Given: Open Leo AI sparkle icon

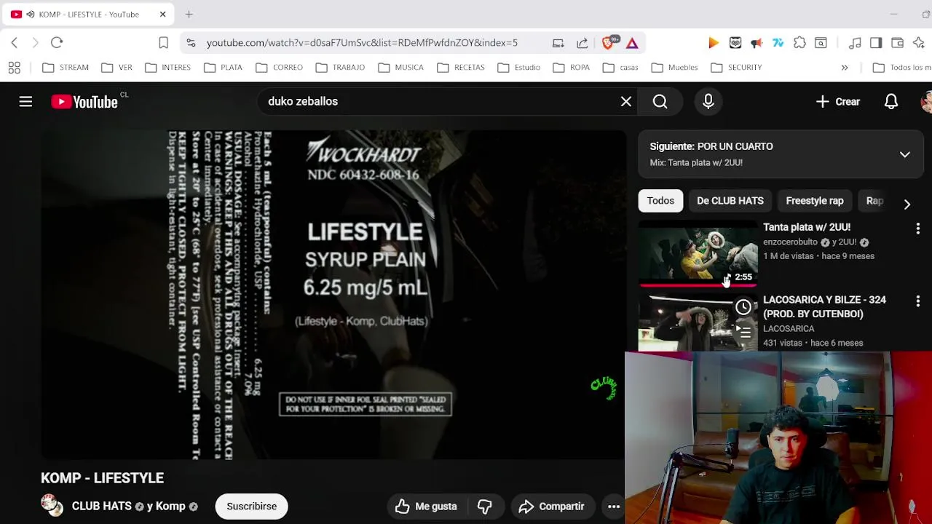Looking at the screenshot, I should 918,43.
